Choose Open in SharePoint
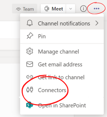The width and height of the screenshot is (107, 117). (x=62, y=105)
